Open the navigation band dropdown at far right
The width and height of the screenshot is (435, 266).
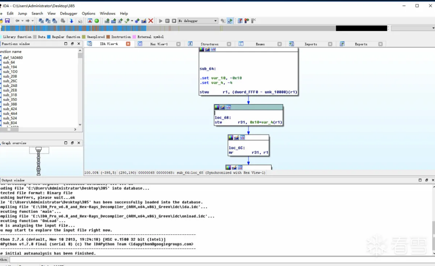pos(413,28)
